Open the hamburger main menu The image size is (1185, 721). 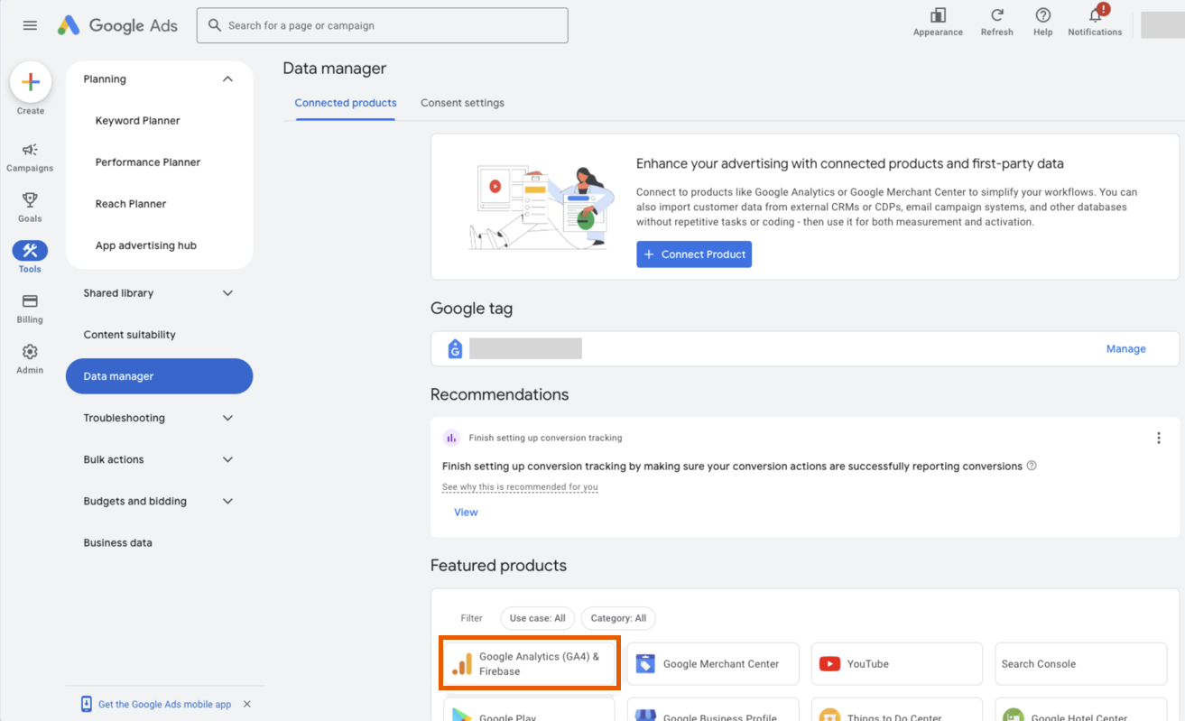coord(30,25)
